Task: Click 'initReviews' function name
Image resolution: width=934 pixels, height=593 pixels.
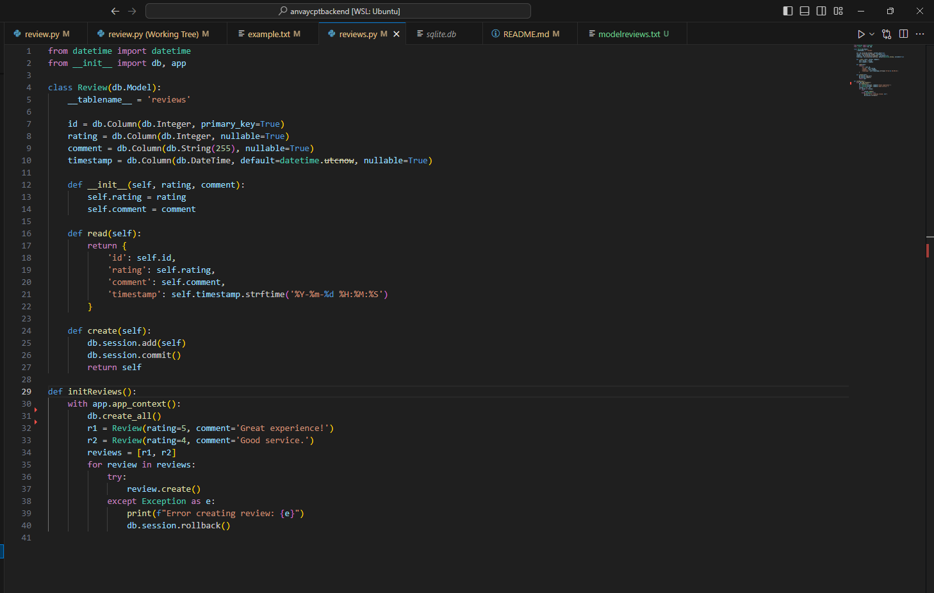Action: tap(95, 391)
